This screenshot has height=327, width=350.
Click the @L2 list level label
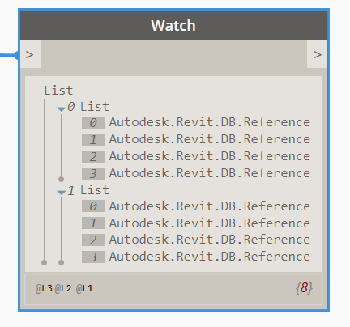63,288
